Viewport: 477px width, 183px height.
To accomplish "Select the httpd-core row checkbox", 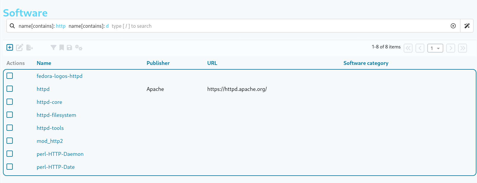I will click(x=10, y=102).
